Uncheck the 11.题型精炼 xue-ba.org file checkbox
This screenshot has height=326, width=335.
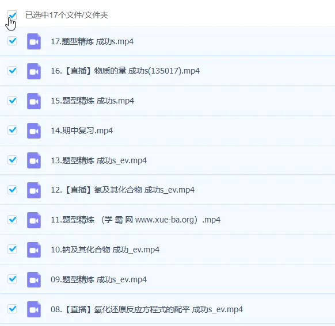coord(12,220)
